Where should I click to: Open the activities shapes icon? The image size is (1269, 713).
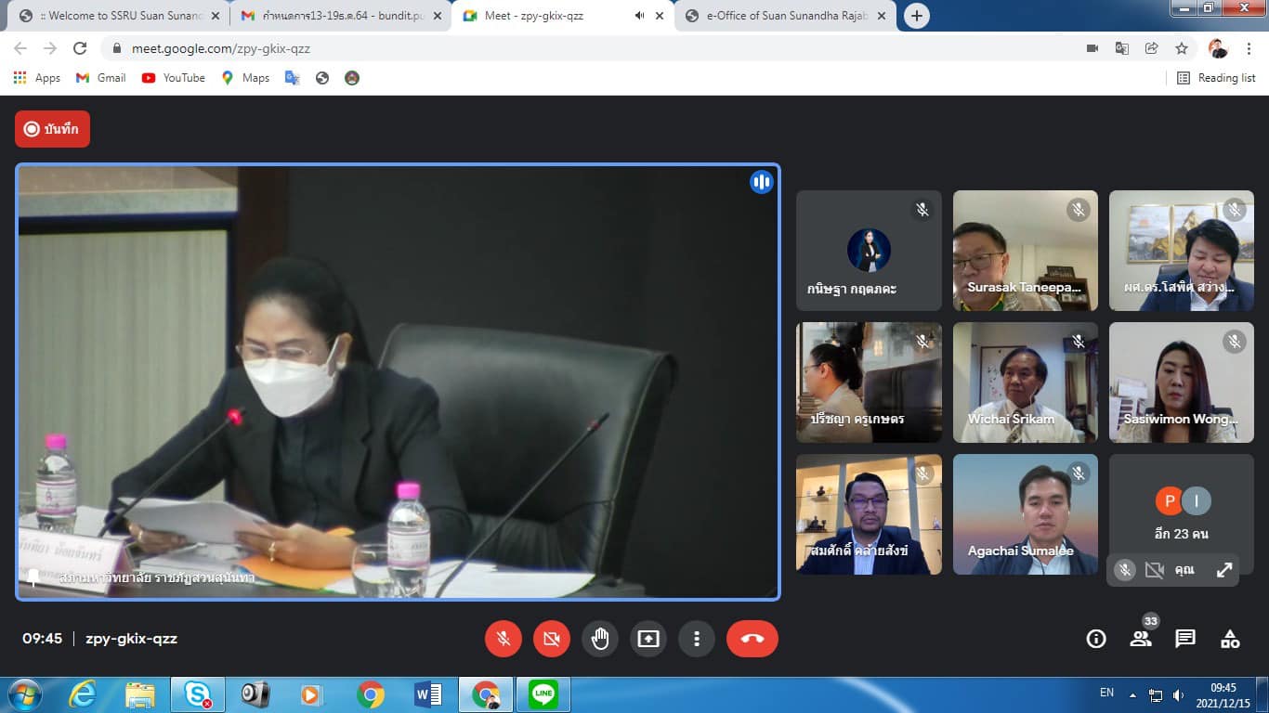(x=1230, y=639)
